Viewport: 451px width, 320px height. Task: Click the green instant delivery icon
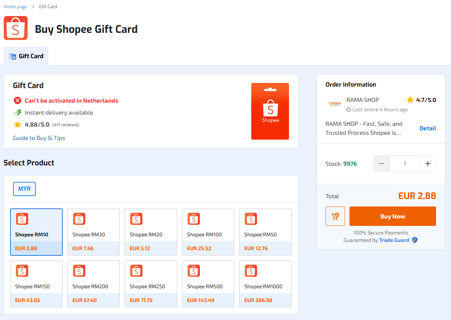(x=18, y=112)
